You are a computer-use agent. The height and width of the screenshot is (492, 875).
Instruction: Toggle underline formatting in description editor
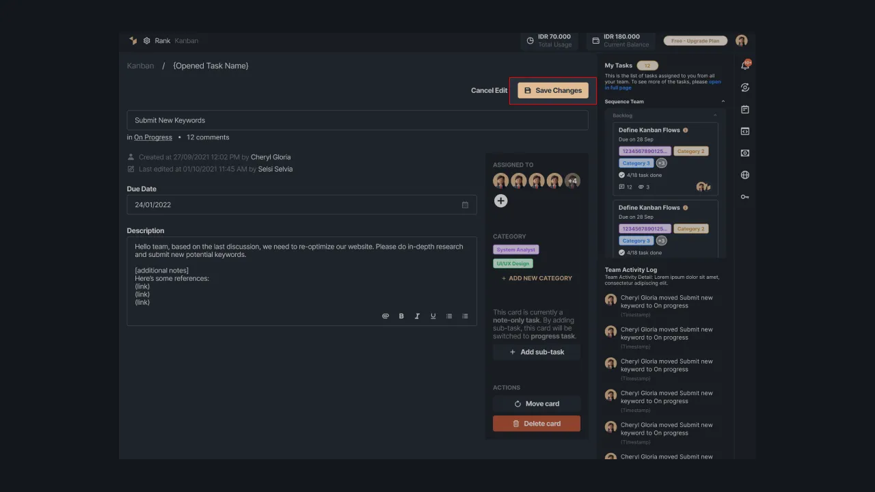pyautogui.click(x=433, y=316)
